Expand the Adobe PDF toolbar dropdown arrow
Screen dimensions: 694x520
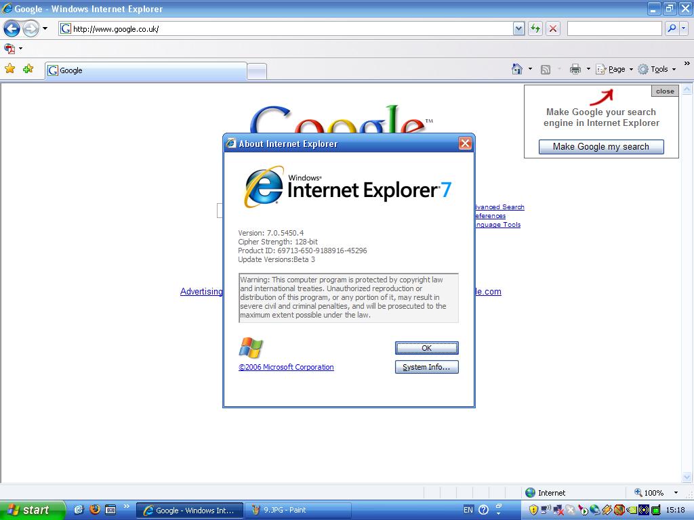tap(21, 49)
